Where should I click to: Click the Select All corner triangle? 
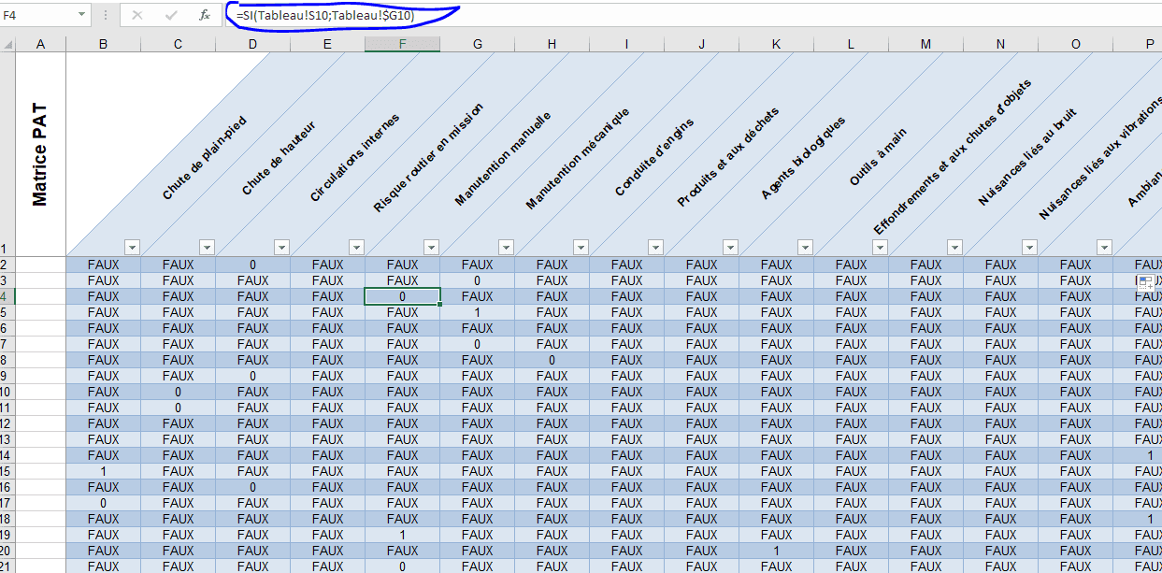tap(7, 44)
